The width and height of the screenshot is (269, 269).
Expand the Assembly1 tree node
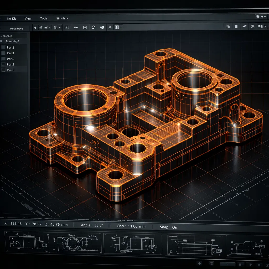(x=2, y=41)
